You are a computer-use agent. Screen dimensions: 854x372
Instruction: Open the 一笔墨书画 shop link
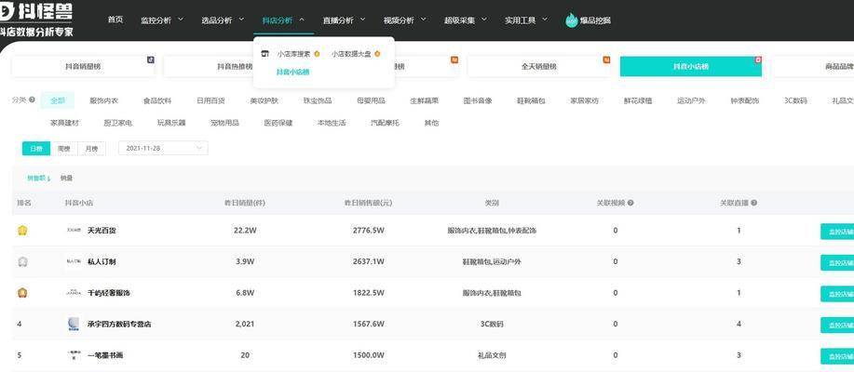(x=105, y=355)
